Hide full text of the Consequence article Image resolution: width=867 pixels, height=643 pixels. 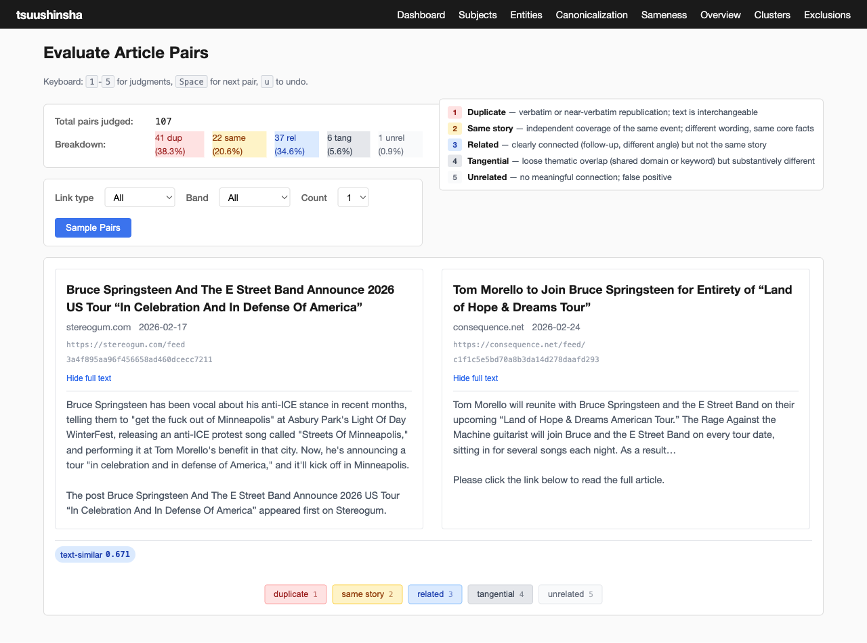pyautogui.click(x=475, y=378)
